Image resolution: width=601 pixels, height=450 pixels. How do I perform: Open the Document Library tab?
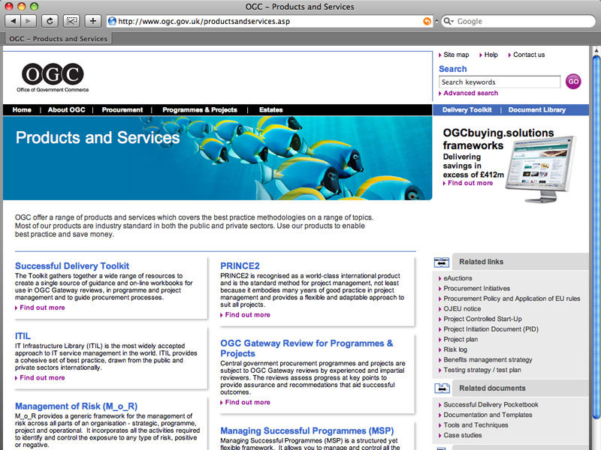point(537,109)
